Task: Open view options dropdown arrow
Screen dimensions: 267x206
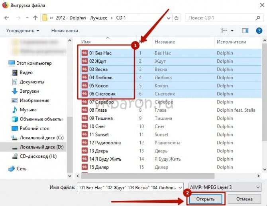Action: point(232,31)
